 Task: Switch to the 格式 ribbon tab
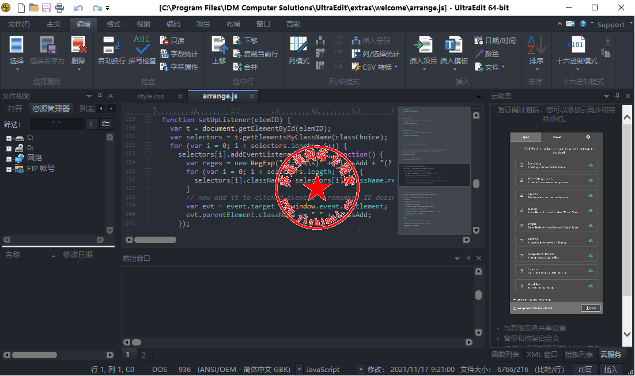(114, 24)
